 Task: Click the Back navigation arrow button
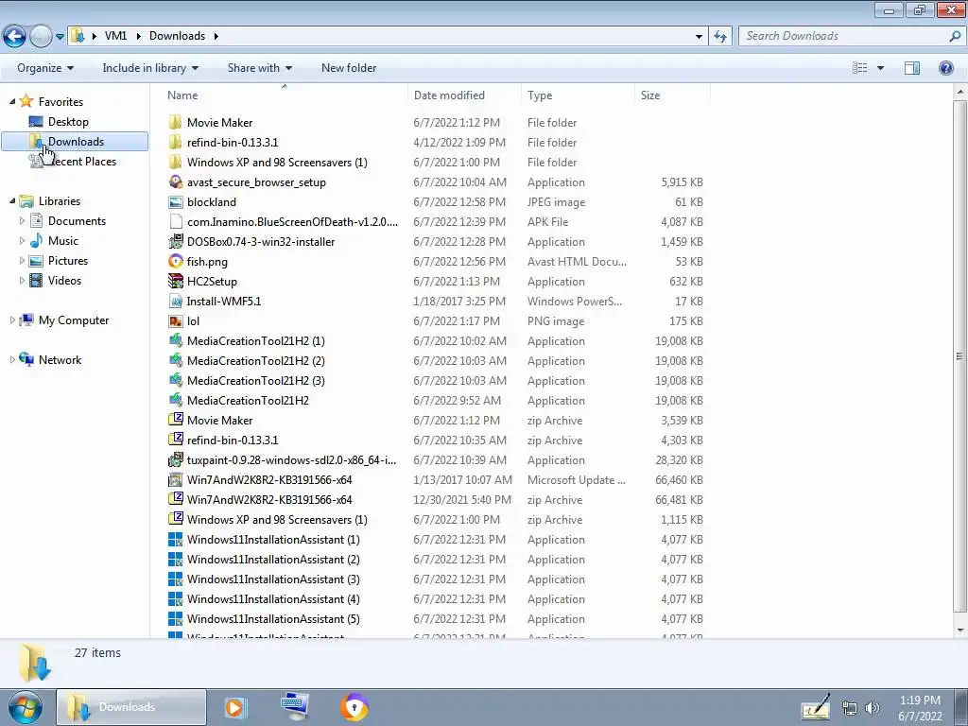[15, 37]
